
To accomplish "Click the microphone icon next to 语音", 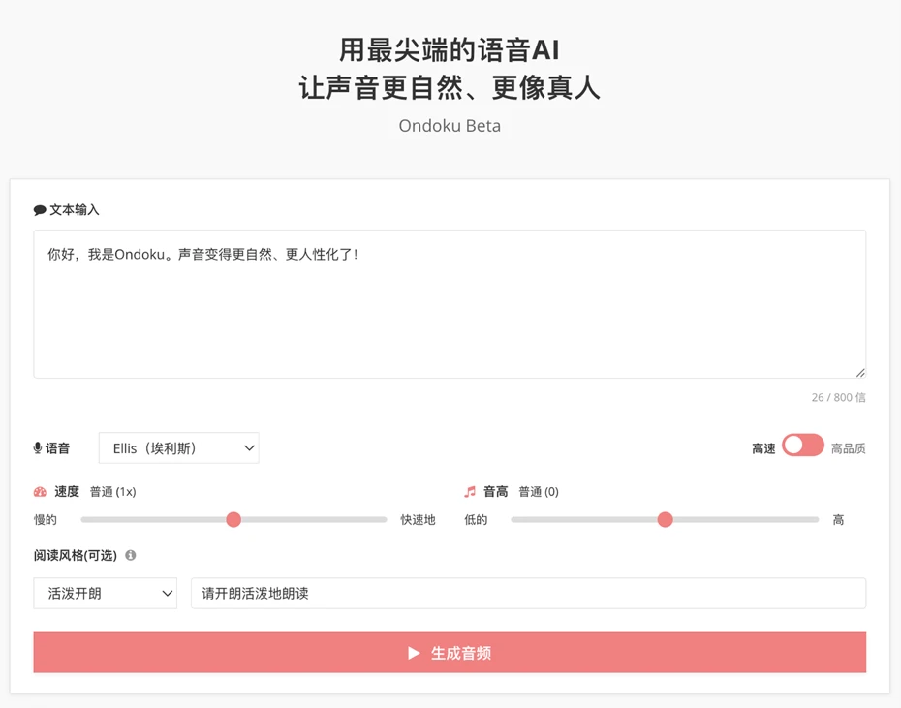I will [38, 448].
